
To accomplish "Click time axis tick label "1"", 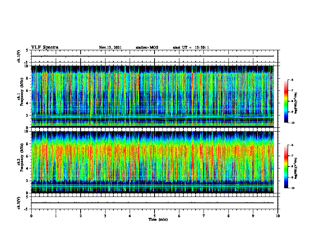I will pyautogui.click(x=56, y=216).
